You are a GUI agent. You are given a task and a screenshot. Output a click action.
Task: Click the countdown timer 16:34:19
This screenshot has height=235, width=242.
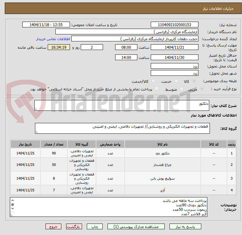59,47
